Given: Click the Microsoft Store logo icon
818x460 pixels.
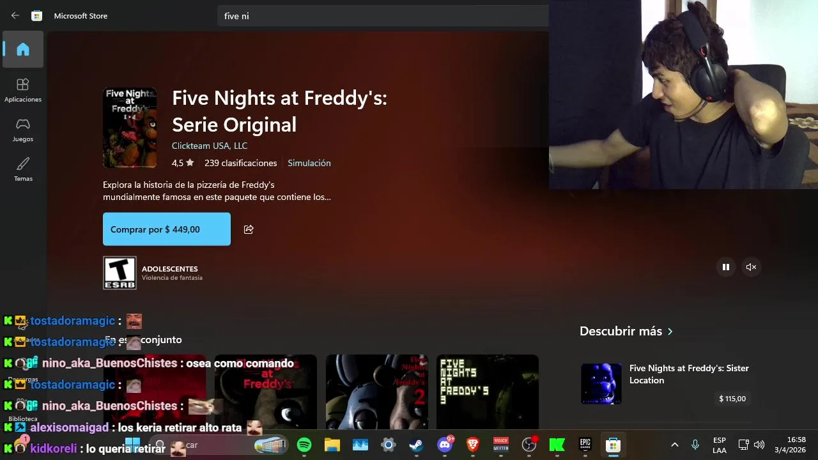Looking at the screenshot, I should pyautogui.click(x=37, y=15).
